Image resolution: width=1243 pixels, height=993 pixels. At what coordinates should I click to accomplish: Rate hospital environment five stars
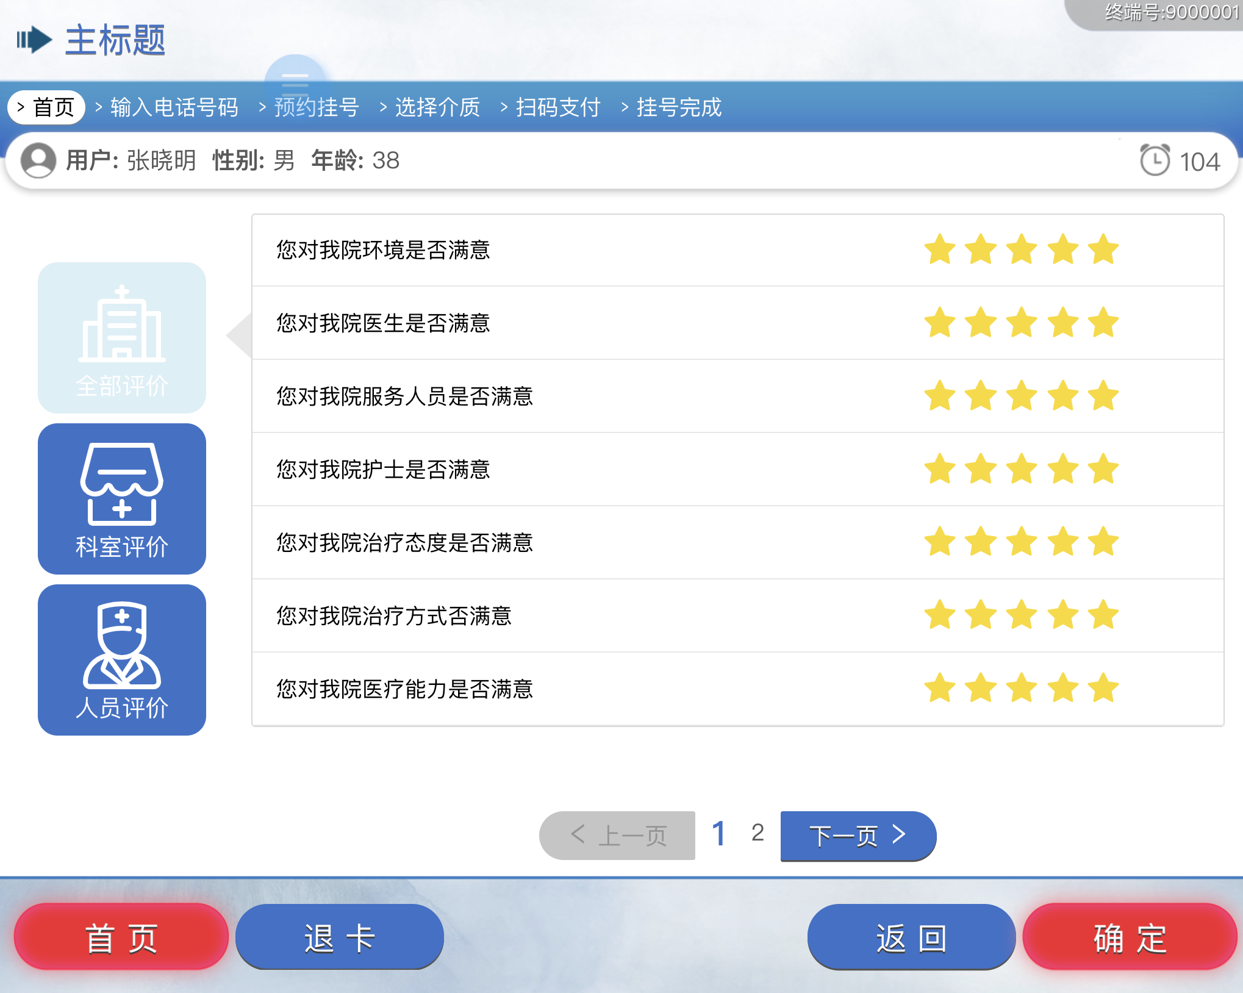pyautogui.click(x=1103, y=249)
